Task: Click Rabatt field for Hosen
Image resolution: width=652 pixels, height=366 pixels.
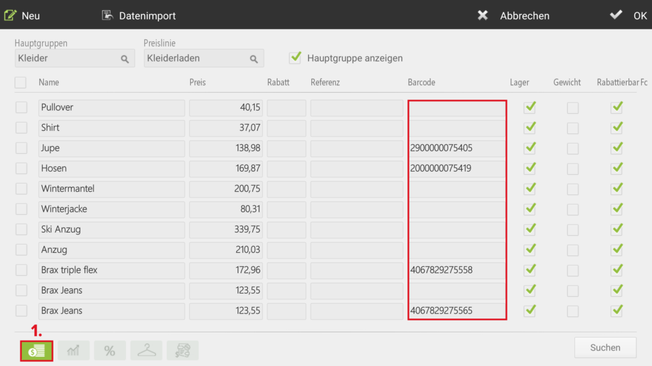Action: coord(287,168)
